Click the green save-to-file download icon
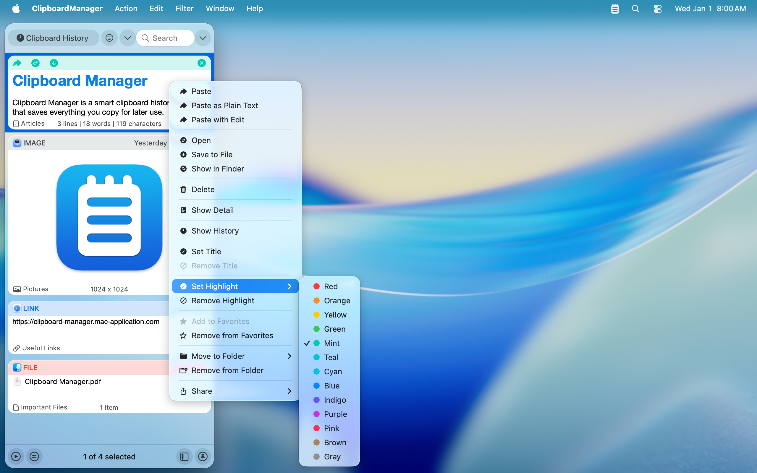 (x=54, y=63)
